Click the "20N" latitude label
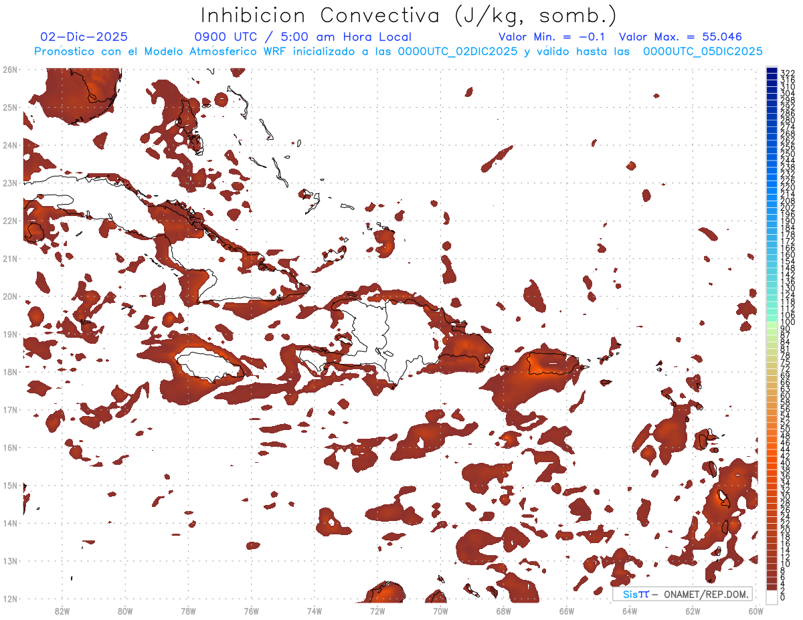Viewport: 803px width, 620px height. click(x=10, y=296)
